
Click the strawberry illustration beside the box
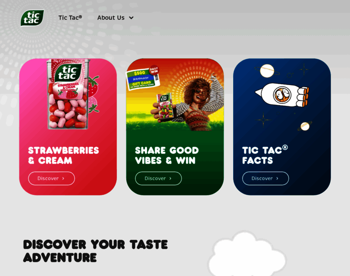click(x=93, y=94)
